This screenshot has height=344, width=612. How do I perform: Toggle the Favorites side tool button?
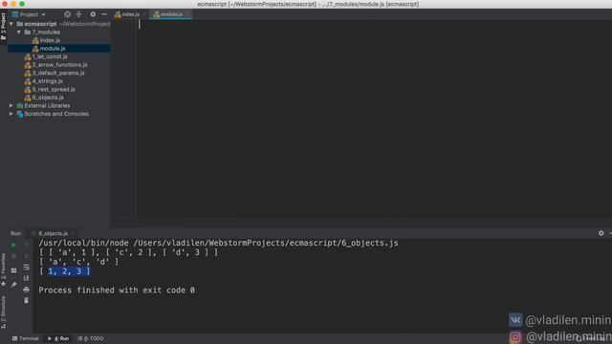3,269
